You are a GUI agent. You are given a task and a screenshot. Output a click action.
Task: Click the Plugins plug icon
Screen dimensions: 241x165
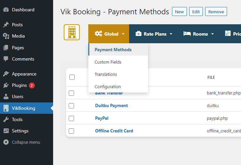pos(6,85)
